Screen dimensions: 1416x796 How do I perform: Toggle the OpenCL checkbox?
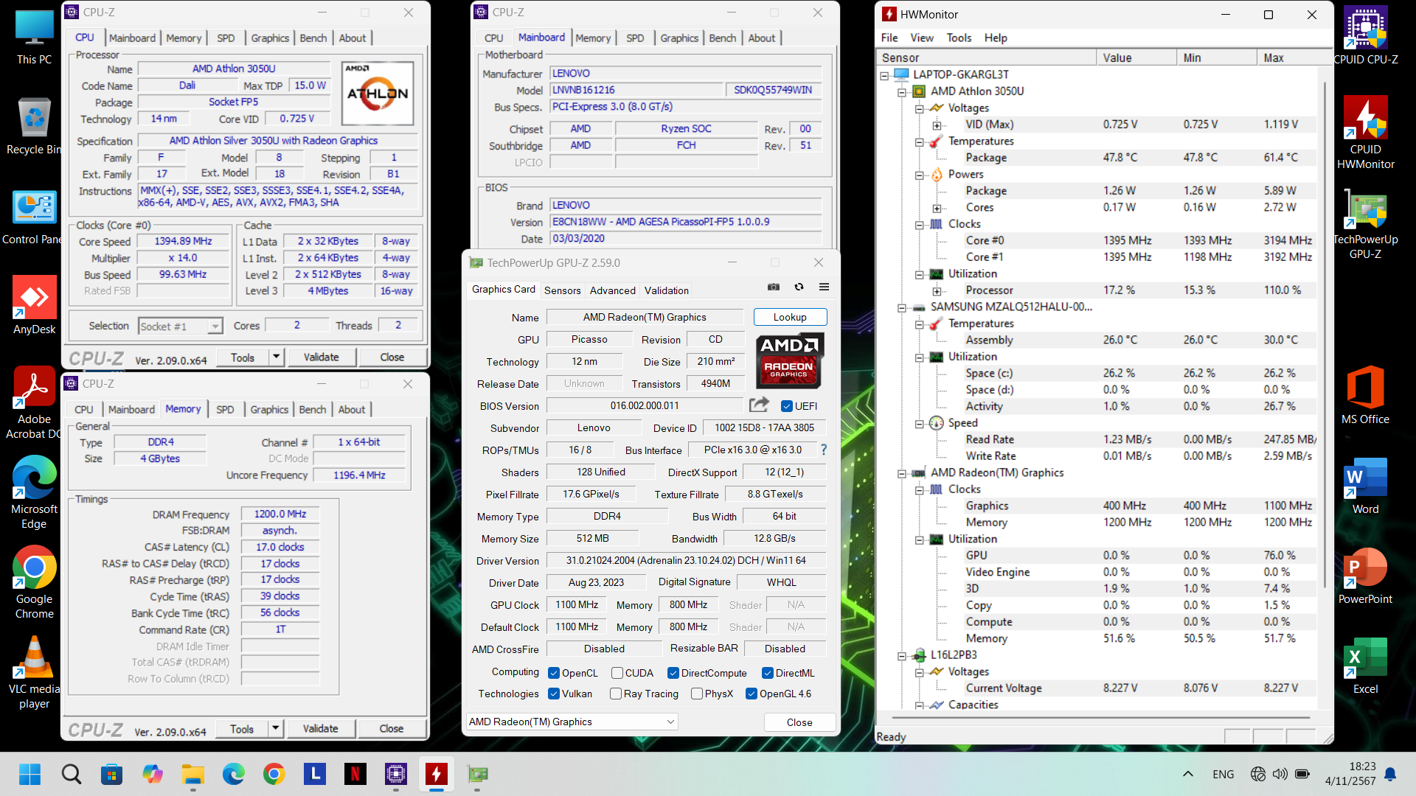pyautogui.click(x=554, y=673)
